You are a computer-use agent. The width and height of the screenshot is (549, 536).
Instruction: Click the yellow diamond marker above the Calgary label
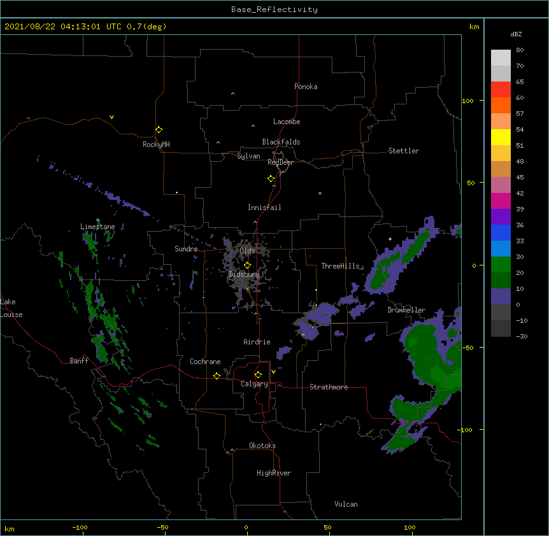[x=258, y=375]
